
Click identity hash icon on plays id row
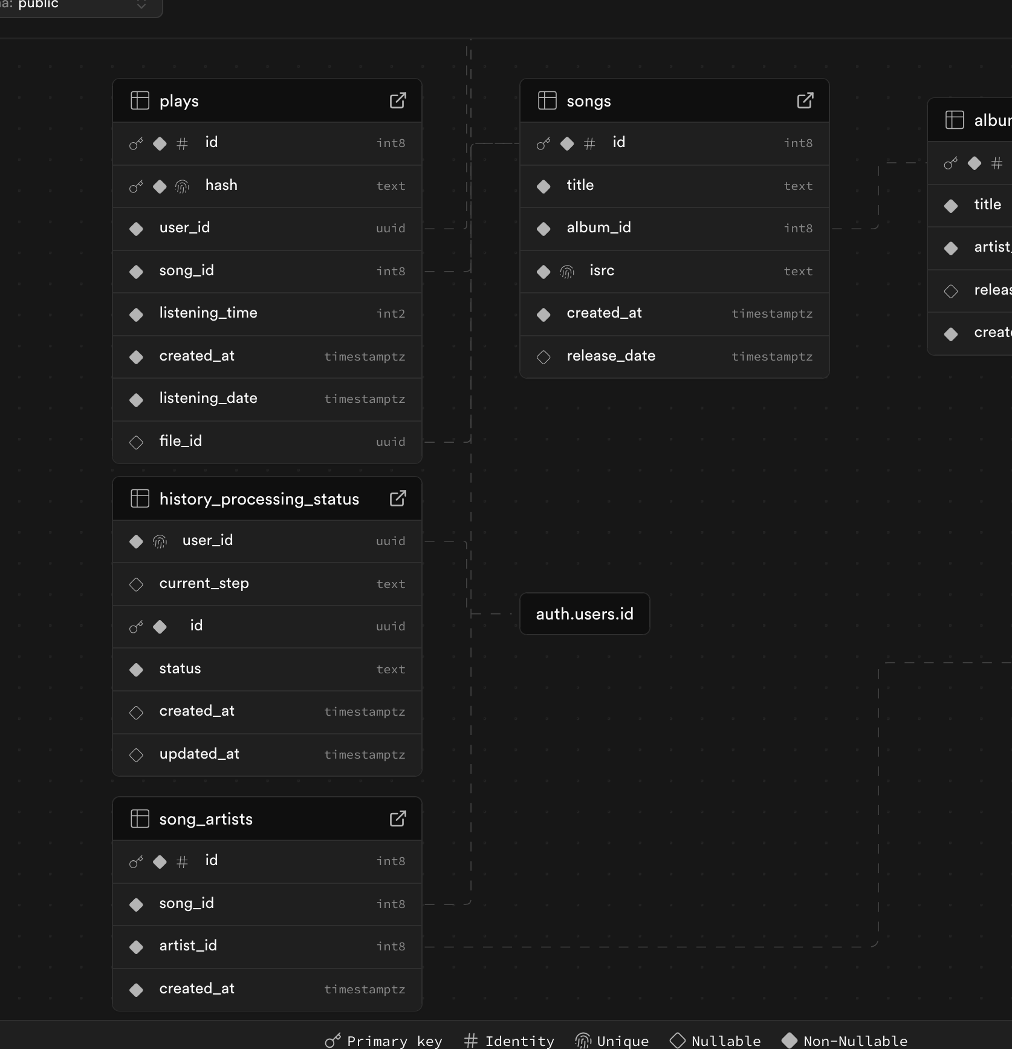click(182, 143)
